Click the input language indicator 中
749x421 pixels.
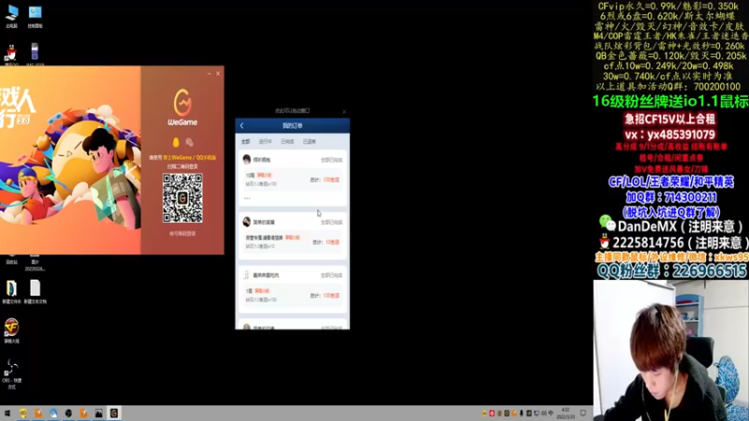point(551,414)
